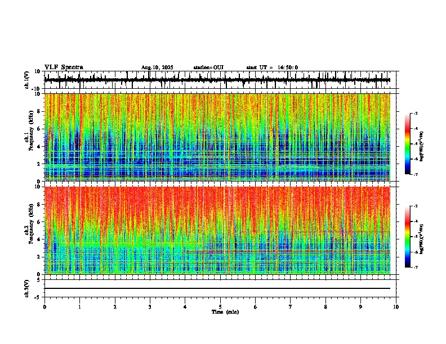Click inside the ch.2 frequency spectrogram
Screen dimensions: 446x344
point(217,230)
